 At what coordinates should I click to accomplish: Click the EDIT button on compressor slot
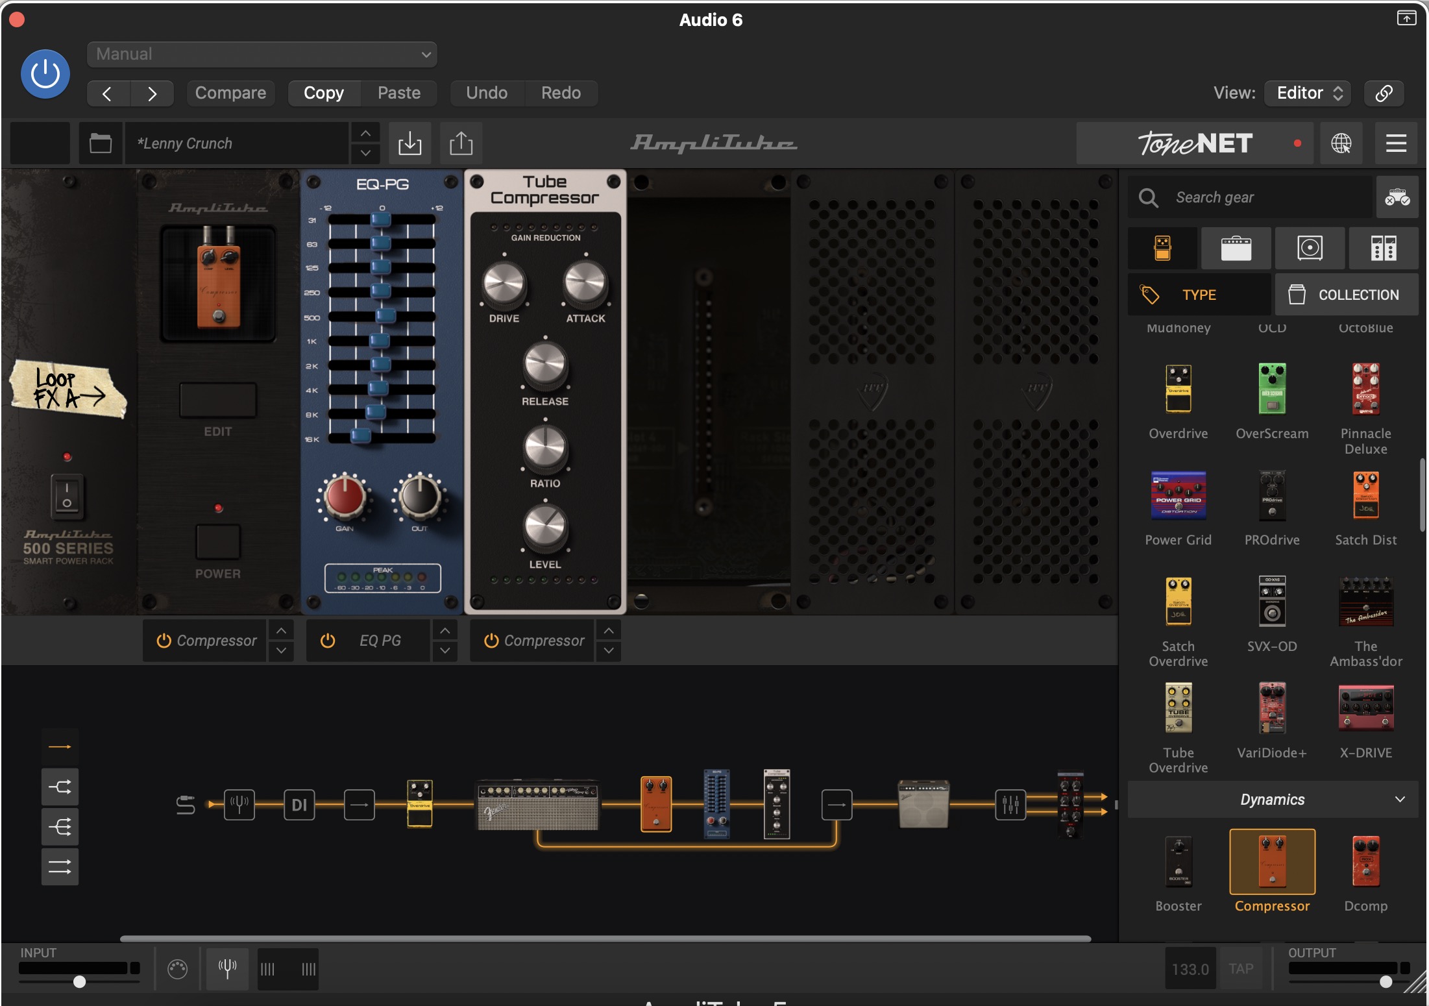[x=218, y=400]
